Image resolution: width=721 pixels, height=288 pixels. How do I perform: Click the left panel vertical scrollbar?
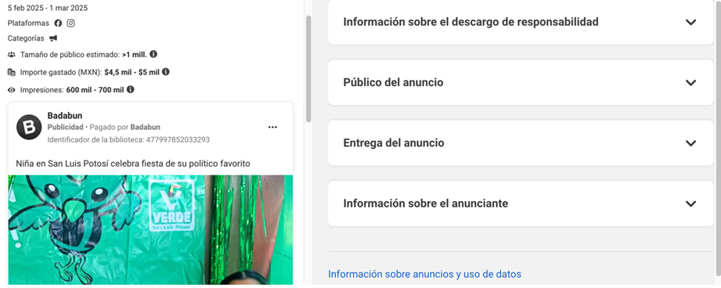click(x=308, y=69)
